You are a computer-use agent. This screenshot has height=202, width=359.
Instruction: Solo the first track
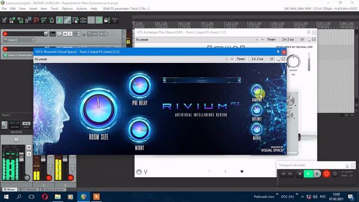(x=70, y=34)
